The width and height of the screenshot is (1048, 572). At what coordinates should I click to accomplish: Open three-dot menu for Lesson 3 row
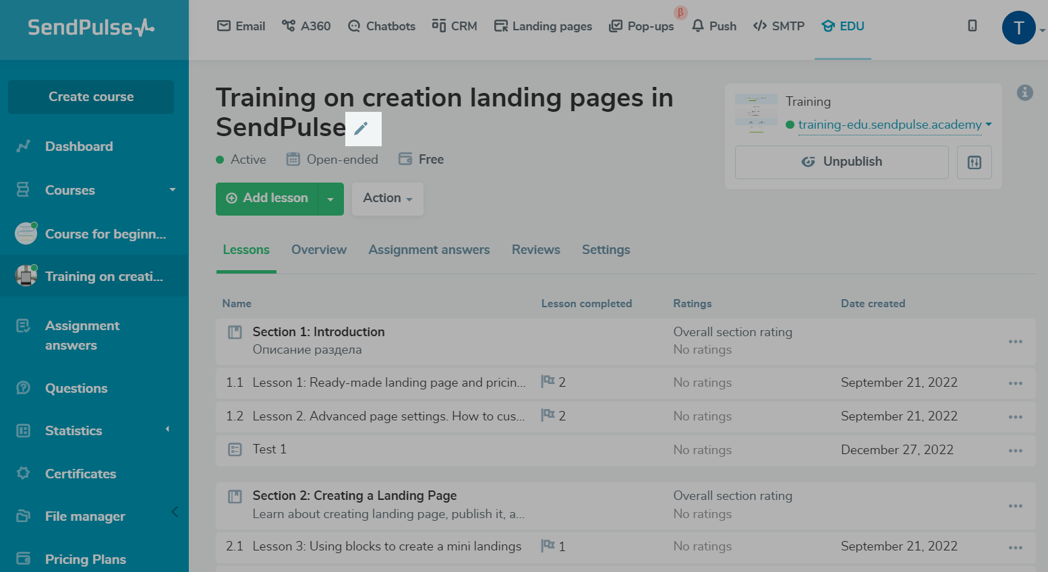(x=1015, y=548)
